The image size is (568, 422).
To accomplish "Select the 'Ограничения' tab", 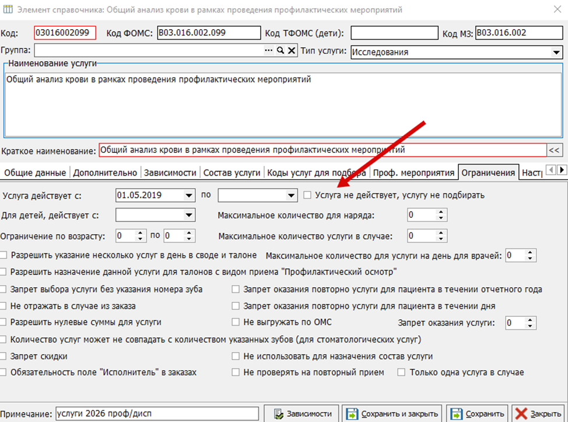I will tap(488, 173).
